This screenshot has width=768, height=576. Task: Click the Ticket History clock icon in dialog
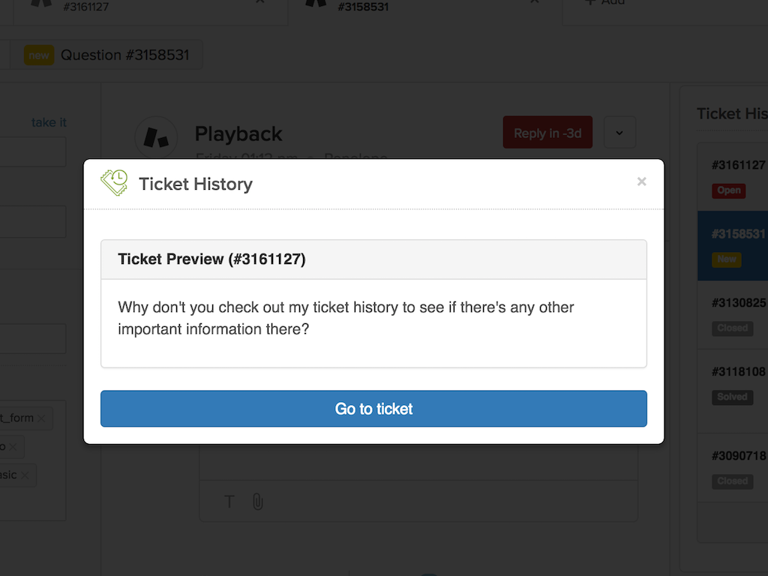point(112,182)
